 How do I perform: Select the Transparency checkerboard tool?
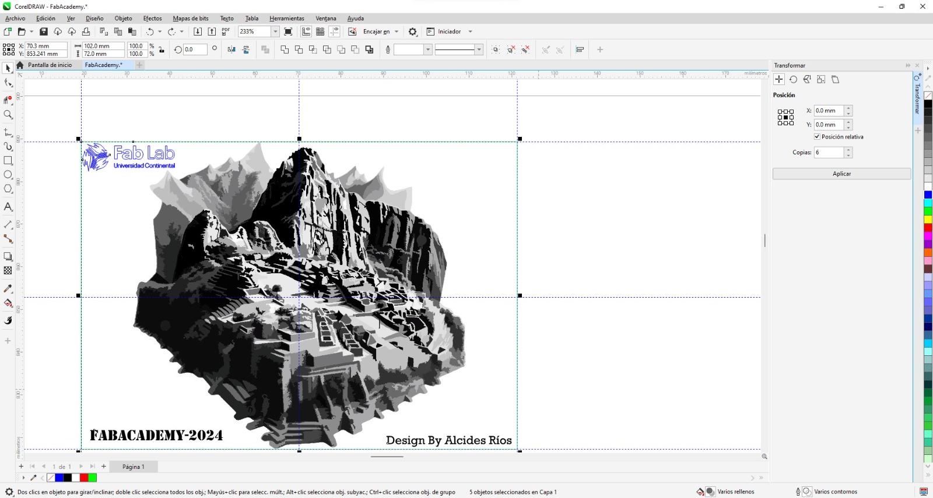pyautogui.click(x=8, y=270)
